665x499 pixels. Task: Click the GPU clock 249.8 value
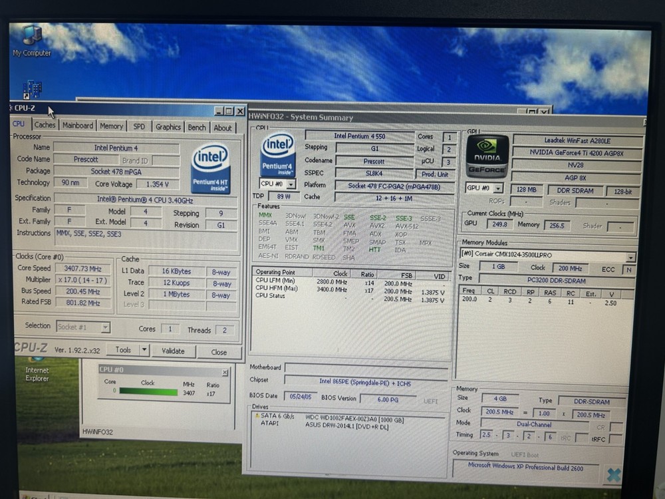pos(499,224)
